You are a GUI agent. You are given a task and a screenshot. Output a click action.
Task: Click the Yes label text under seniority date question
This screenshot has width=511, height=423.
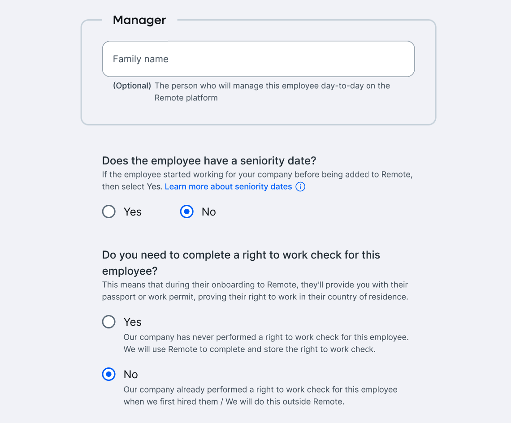133,212
